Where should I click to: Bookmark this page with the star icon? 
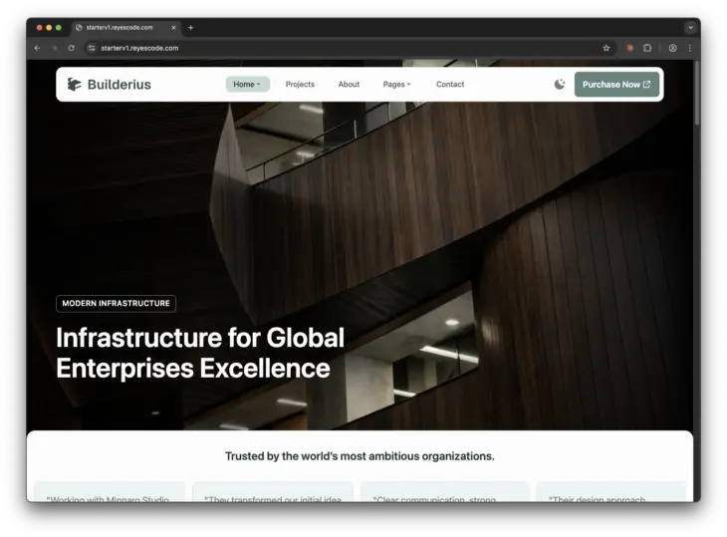(x=606, y=48)
